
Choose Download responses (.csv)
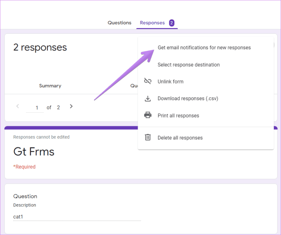pyautogui.click(x=187, y=99)
